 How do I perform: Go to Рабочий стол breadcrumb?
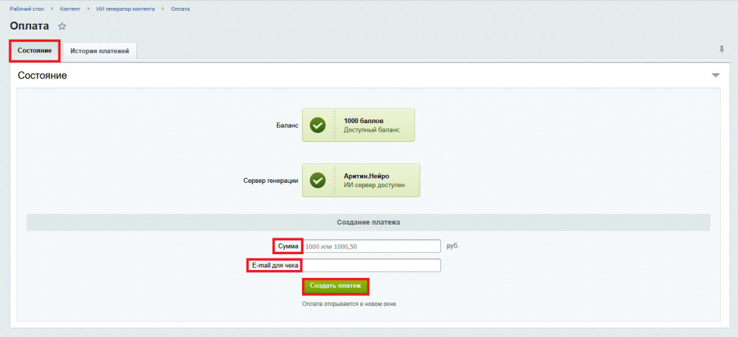point(27,9)
